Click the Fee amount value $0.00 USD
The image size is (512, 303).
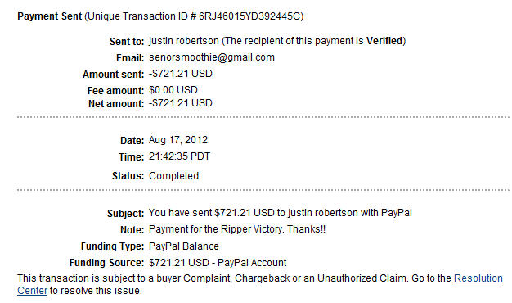tap(173, 90)
